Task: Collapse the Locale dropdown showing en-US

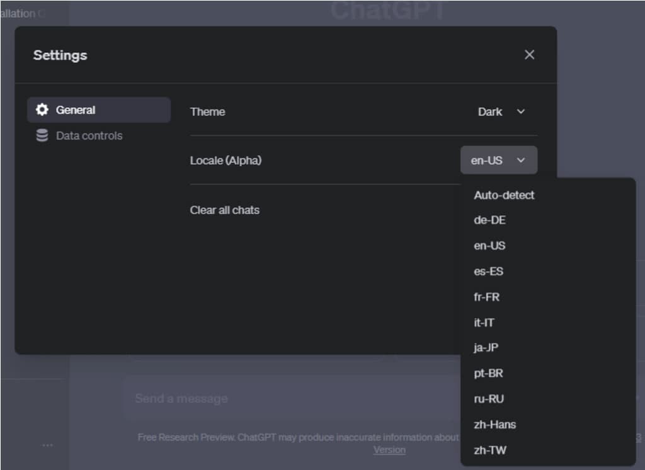Action: (x=499, y=160)
